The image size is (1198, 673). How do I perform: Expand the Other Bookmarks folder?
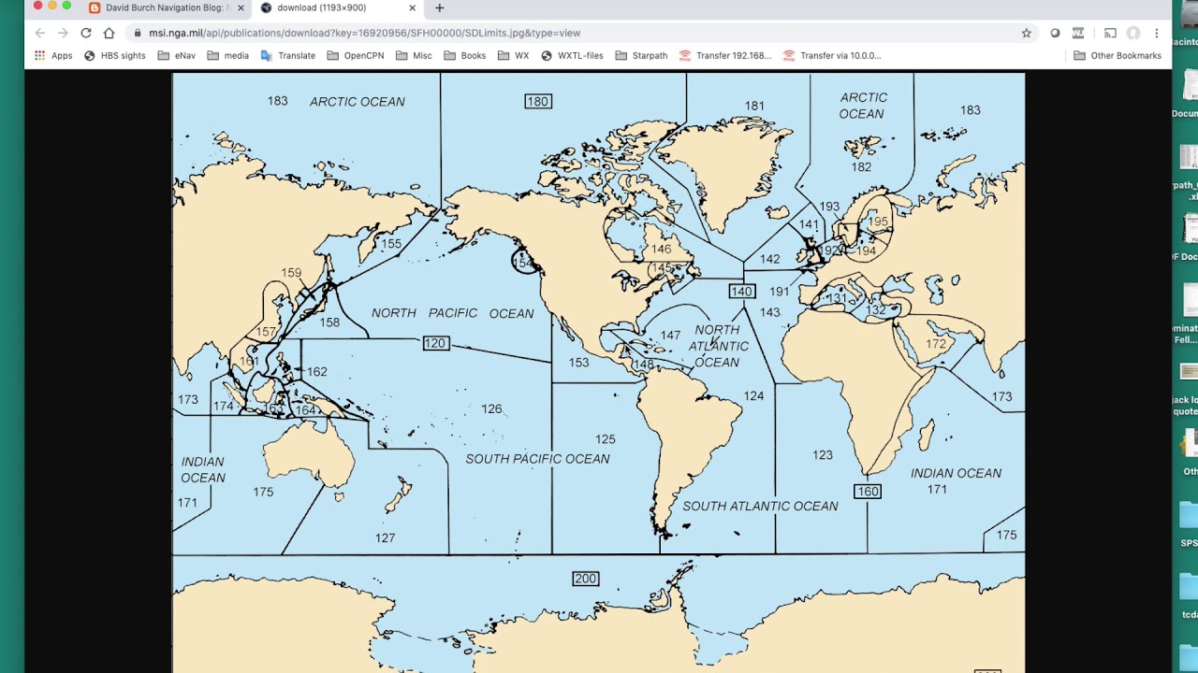pyautogui.click(x=1118, y=55)
